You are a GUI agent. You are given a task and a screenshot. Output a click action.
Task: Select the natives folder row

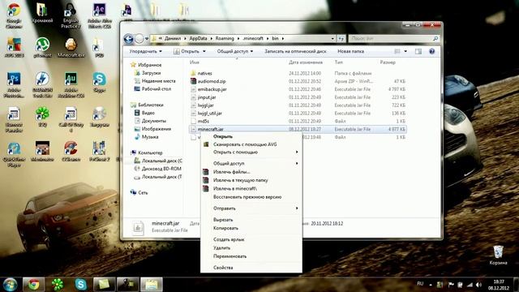tap(298, 73)
